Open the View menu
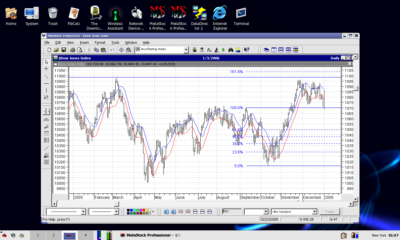 (x=70, y=42)
